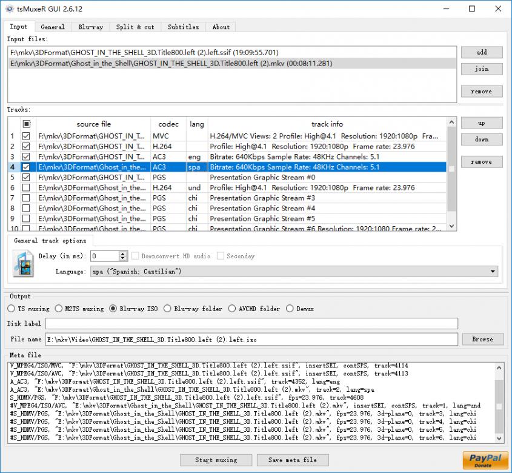Click the join input file button
Screen dimensions: 512x473
coord(482,69)
